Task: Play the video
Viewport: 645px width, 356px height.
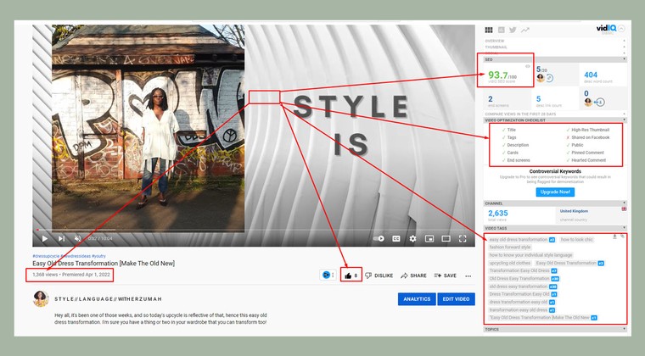Action: (44, 239)
